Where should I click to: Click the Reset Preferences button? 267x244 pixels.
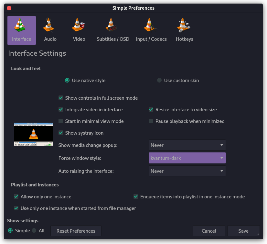76,231
